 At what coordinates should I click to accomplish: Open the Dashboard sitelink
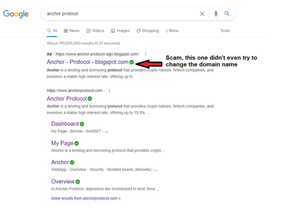[65, 124]
